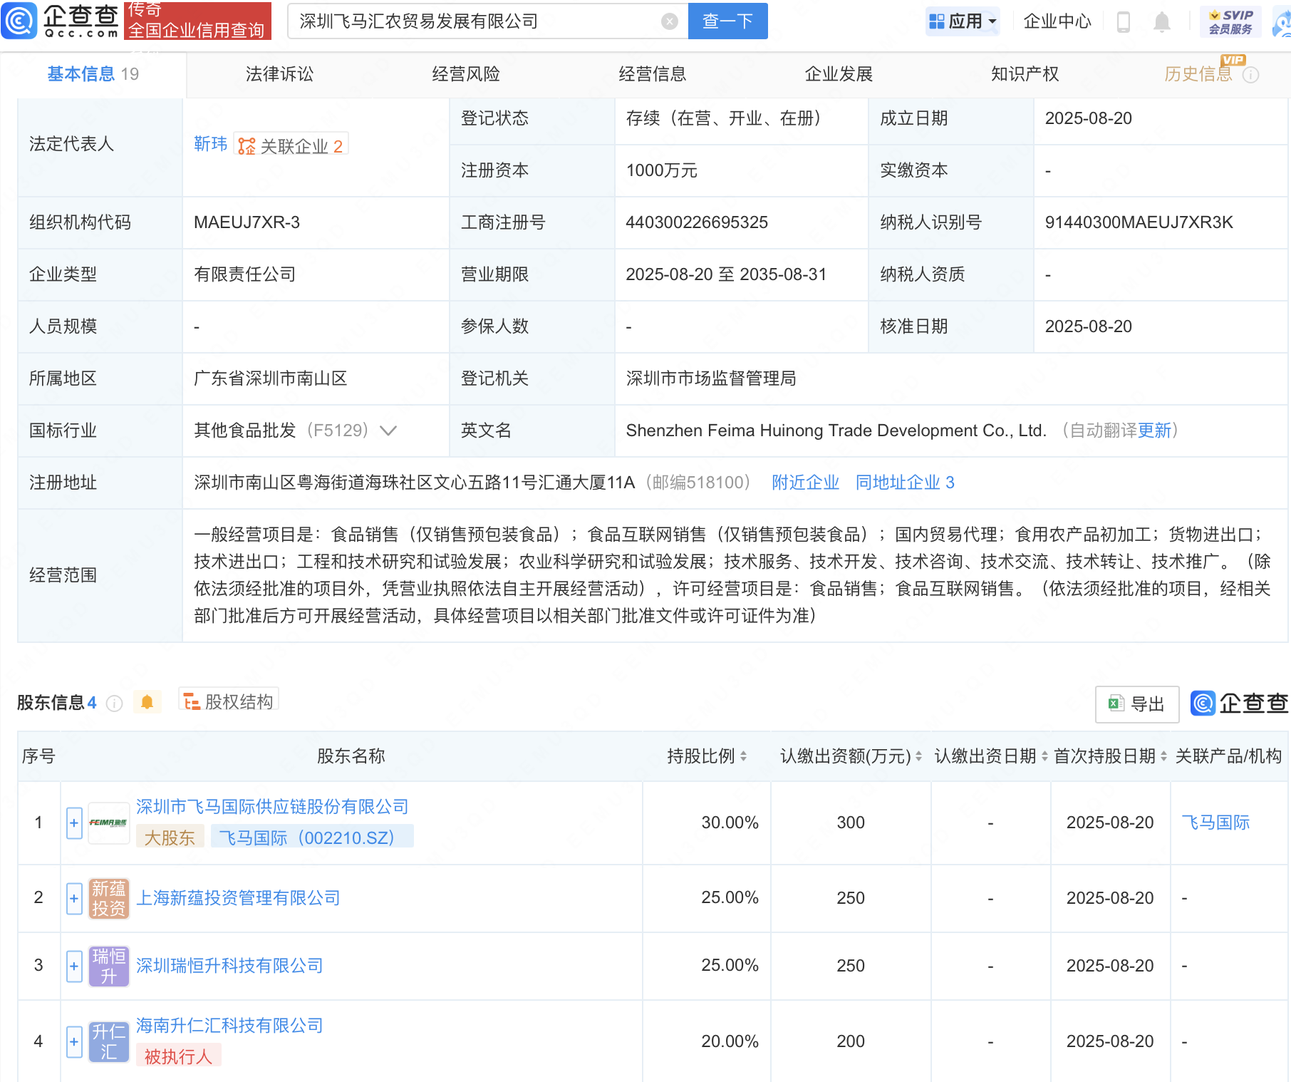This screenshot has height=1082, width=1291.
Task: Expand shareholder row 1 plus button
Action: (74, 823)
